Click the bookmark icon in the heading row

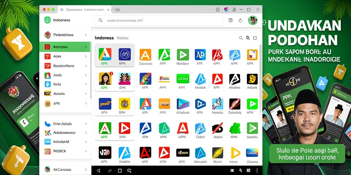[x=255, y=38]
